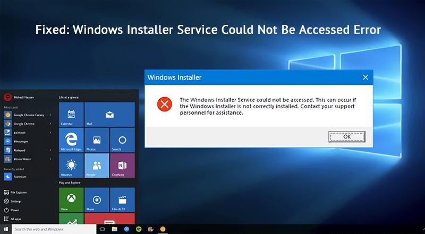Screen dimensions: 425x234
Task: Open Settings from the Start menu
Action: [13, 201]
